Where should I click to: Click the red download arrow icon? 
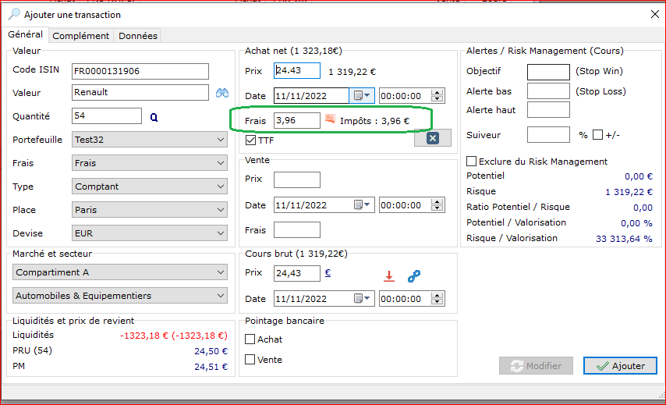(388, 276)
